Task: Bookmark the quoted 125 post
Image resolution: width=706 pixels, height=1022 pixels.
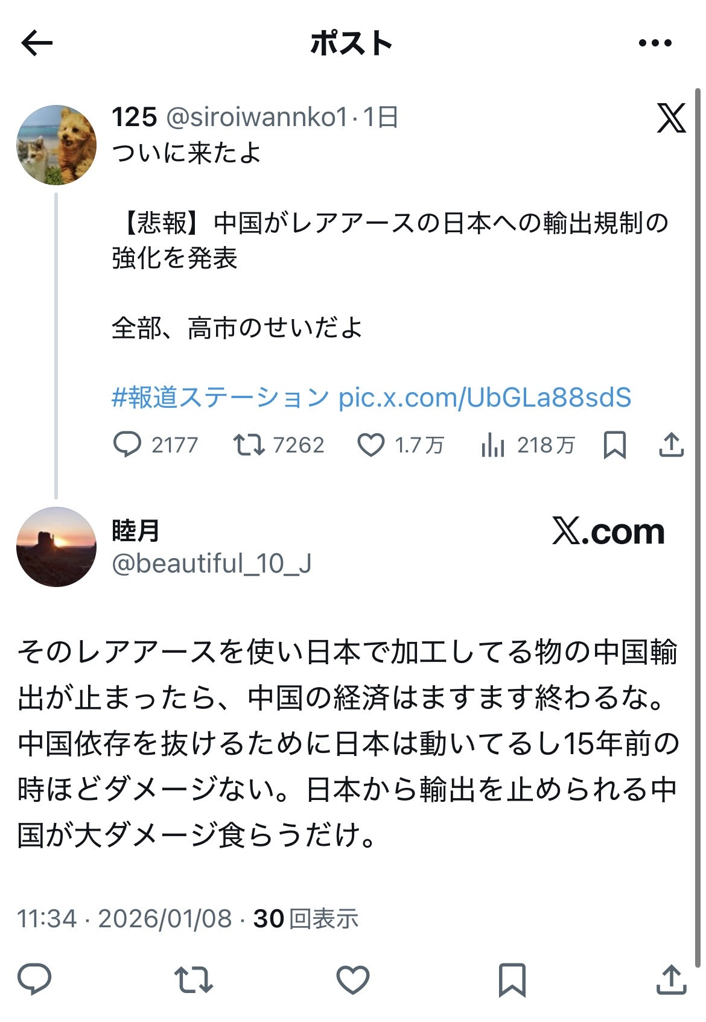Action: pyautogui.click(x=615, y=445)
